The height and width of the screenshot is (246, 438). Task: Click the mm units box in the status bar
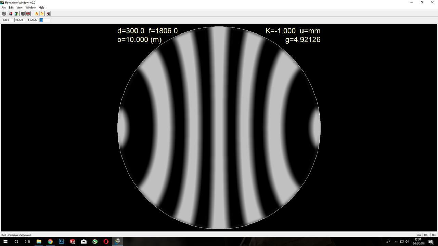tap(419, 235)
